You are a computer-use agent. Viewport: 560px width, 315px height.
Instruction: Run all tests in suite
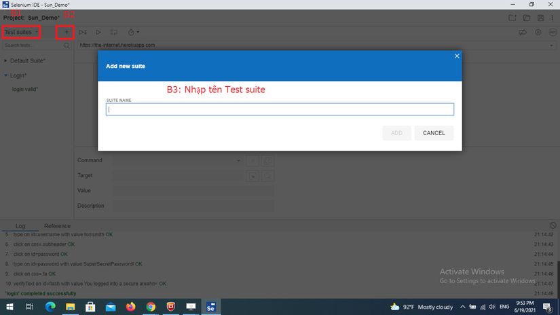pos(83,32)
